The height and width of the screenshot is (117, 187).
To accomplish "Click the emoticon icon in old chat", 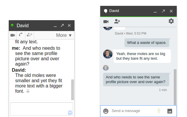I will [70, 112].
